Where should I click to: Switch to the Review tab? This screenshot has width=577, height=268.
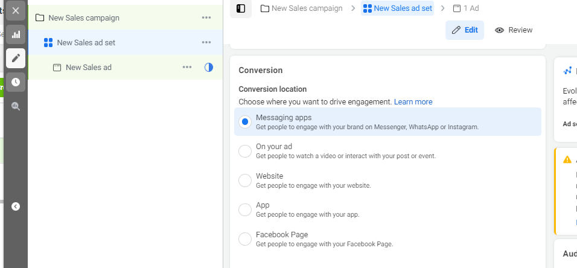pos(514,30)
